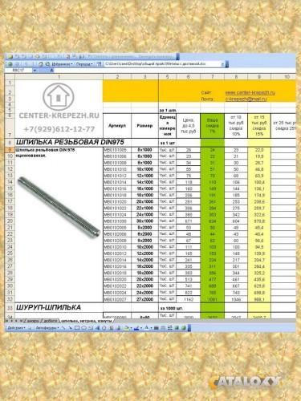Screen dimensions: 301x401
Task: Expand the file path address dropdown arrow
Action: tap(222, 64)
